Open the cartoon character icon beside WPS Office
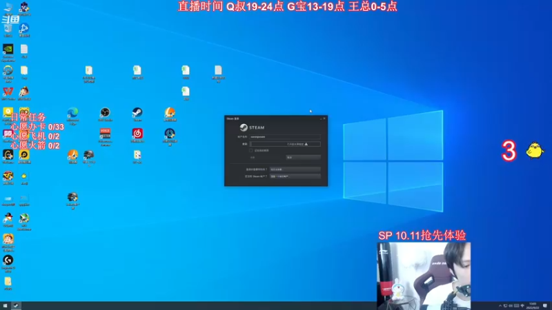The image size is (552, 310). pos(24,93)
